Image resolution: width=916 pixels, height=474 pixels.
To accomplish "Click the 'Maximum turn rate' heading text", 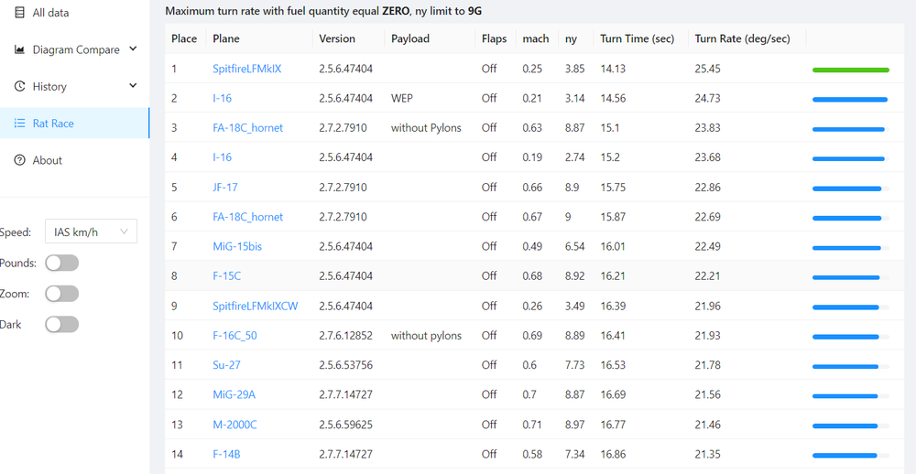I will [x=323, y=10].
